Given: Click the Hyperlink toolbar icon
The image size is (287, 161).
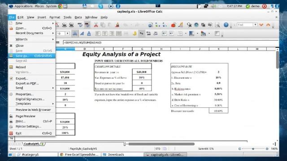Looking at the screenshot, I should click(x=151, y=25).
